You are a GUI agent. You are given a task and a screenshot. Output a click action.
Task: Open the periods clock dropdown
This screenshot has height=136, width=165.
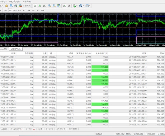[81, 6]
